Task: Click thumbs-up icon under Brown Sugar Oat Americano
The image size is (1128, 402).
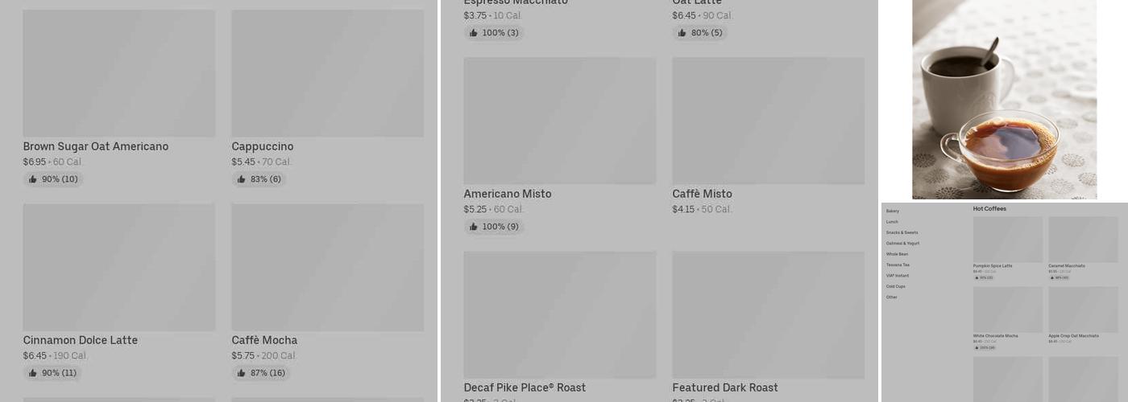Action: pyautogui.click(x=33, y=179)
